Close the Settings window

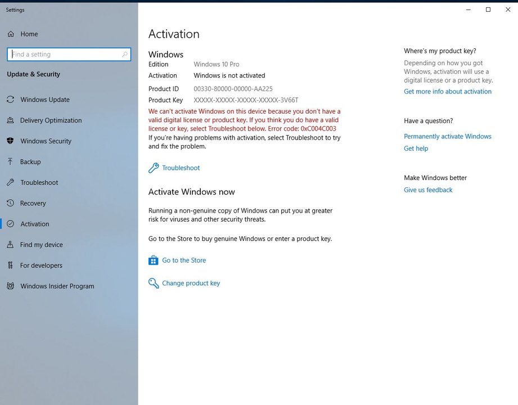click(508, 10)
